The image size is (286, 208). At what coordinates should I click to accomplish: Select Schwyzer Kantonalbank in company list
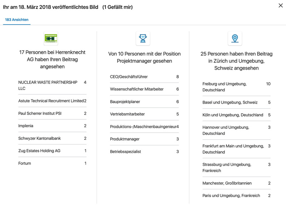40,138
